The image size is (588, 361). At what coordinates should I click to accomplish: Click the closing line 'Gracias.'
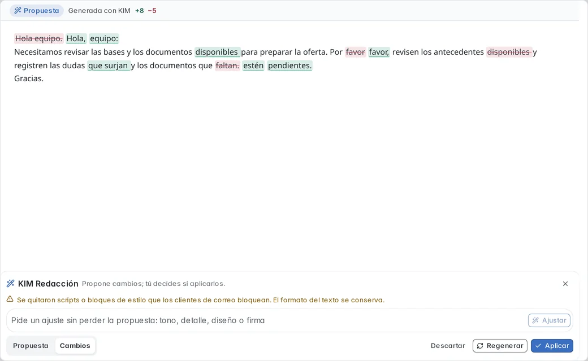[29, 78]
